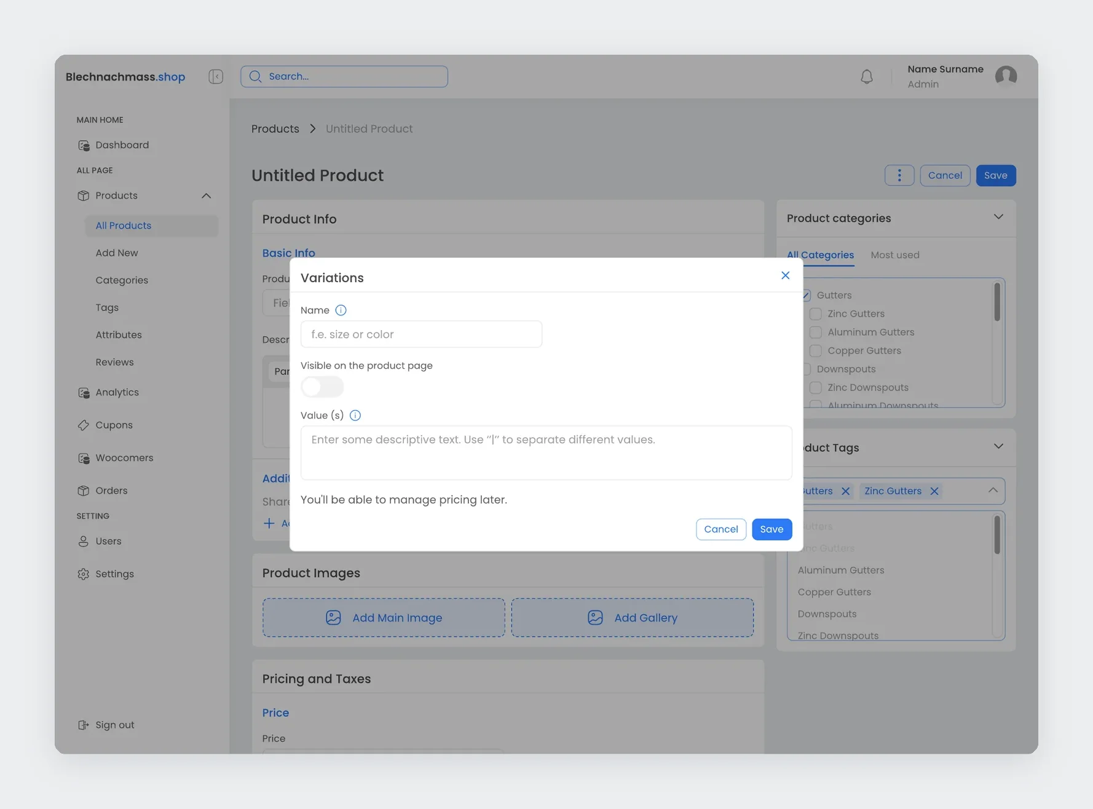Click the Products breadcrumb link

pos(275,129)
